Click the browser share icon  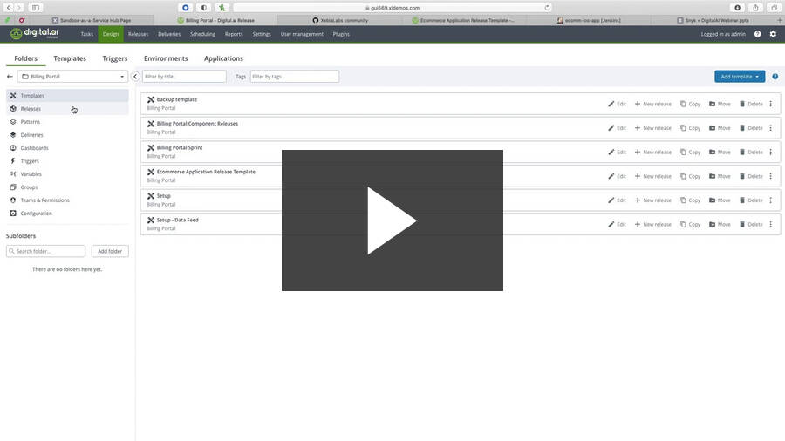755,8
